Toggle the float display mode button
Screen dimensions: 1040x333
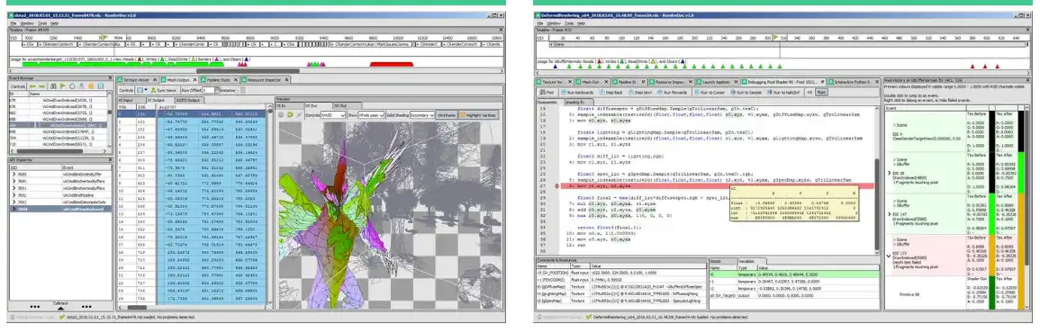click(821, 92)
